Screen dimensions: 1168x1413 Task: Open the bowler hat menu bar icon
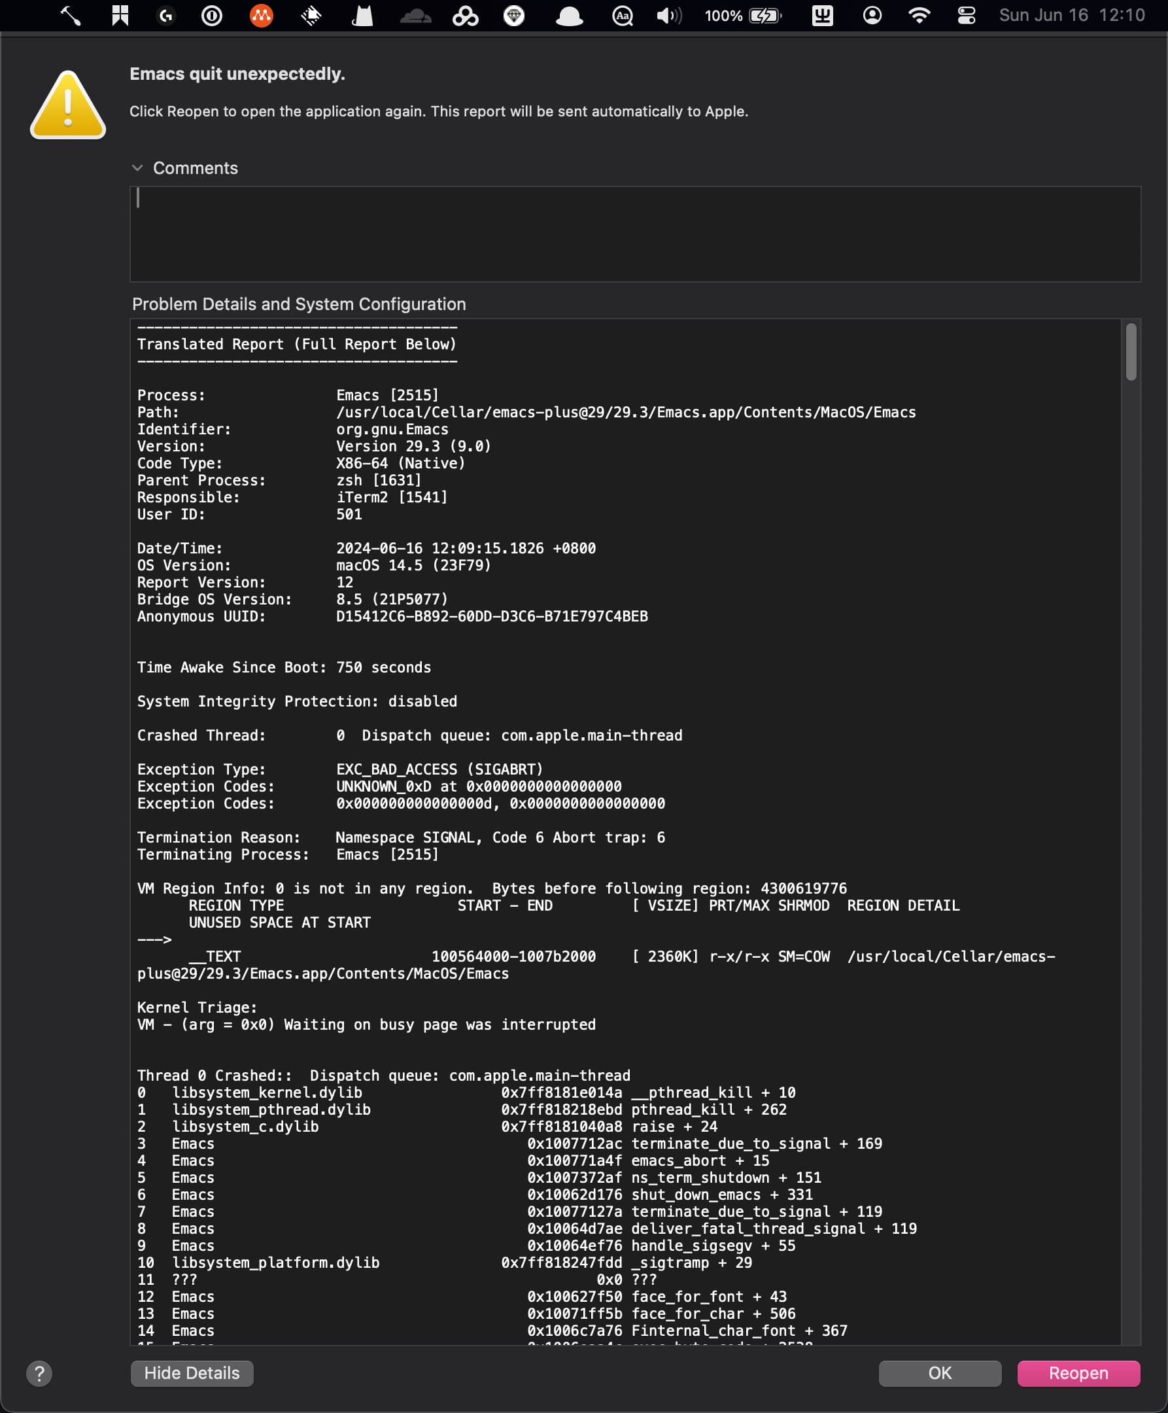(569, 16)
